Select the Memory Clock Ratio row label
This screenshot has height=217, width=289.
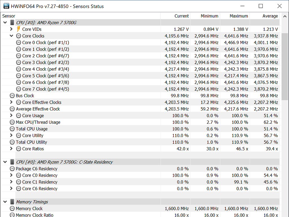(x=34, y=215)
